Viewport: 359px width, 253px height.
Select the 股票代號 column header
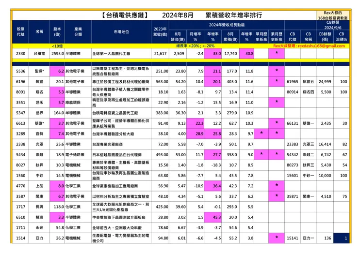pos(20,32)
